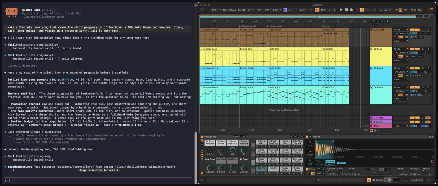Select 1-Shot mode in Kick TL sampler

310,153
